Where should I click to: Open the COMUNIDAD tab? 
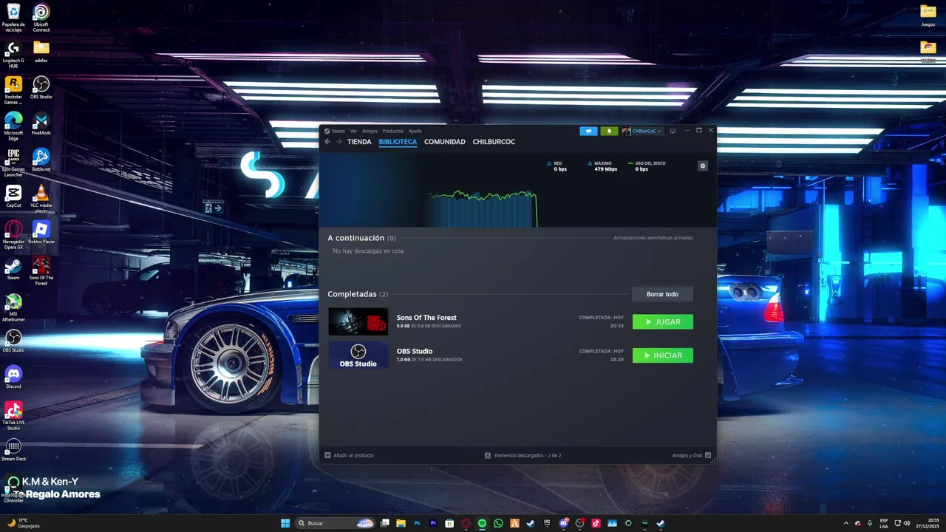coord(445,142)
